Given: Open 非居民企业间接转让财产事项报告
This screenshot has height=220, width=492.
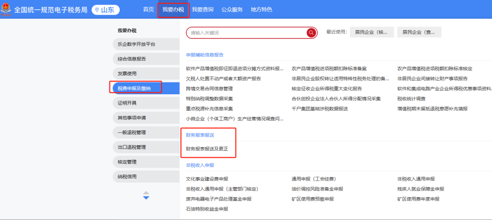Looking at the screenshot, I should 432,78.
